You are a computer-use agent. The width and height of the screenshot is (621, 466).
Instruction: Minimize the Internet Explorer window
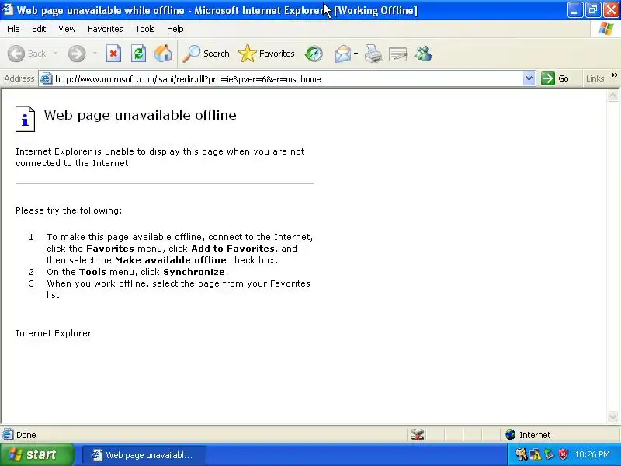(x=575, y=10)
